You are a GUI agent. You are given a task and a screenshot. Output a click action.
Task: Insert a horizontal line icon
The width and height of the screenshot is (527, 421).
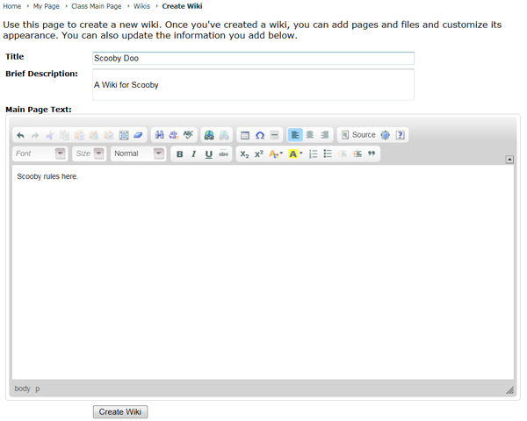click(274, 135)
